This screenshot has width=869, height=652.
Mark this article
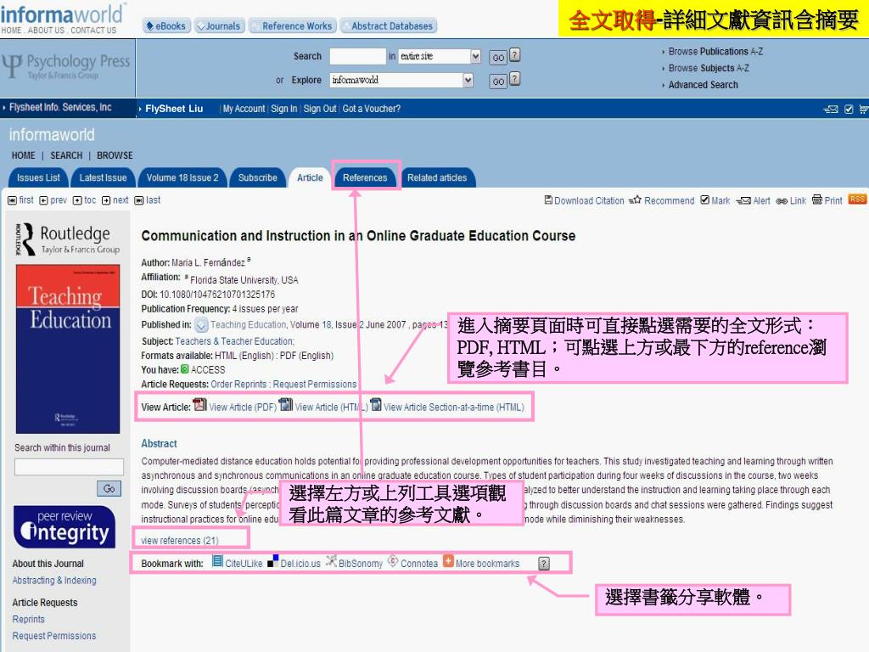pyautogui.click(x=715, y=200)
